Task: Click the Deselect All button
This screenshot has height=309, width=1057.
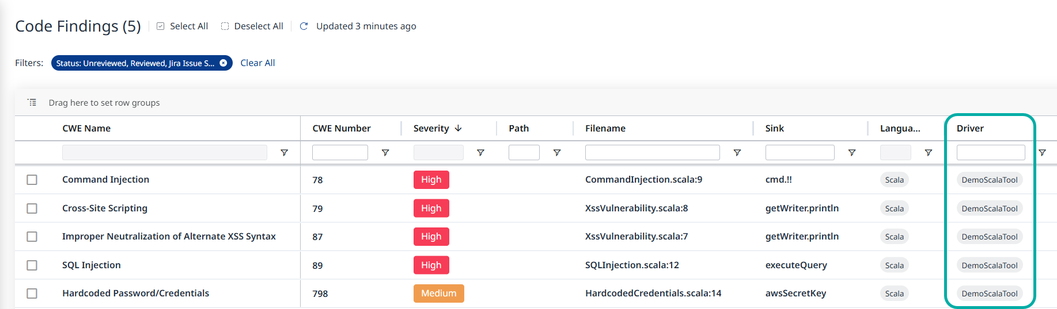Action: [x=252, y=26]
